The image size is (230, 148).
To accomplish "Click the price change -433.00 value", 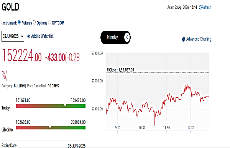I will [x=55, y=57].
